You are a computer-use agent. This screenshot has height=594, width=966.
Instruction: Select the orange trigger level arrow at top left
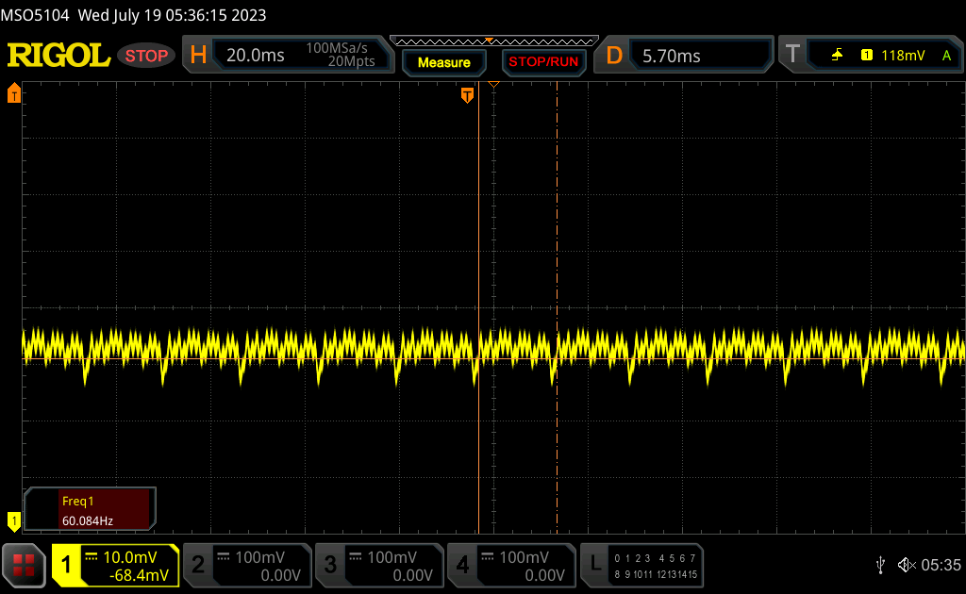[x=13, y=93]
